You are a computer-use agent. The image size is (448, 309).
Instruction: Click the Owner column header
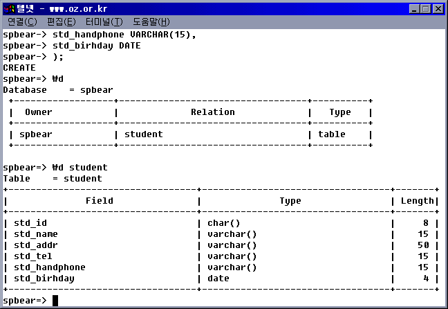click(39, 112)
